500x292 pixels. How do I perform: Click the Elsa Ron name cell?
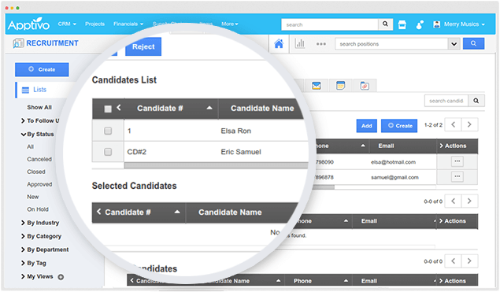pyautogui.click(x=236, y=131)
